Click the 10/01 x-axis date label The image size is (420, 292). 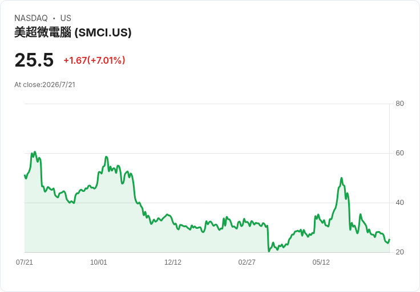(99, 262)
